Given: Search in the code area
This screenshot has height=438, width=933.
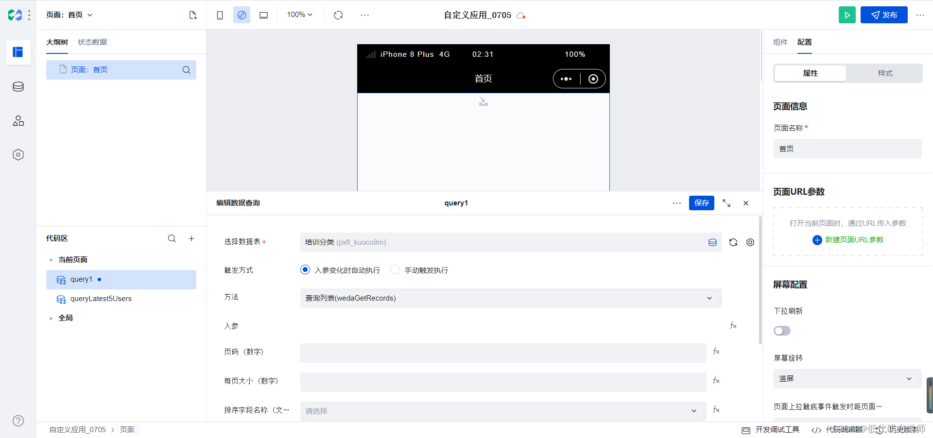Looking at the screenshot, I should click(172, 238).
